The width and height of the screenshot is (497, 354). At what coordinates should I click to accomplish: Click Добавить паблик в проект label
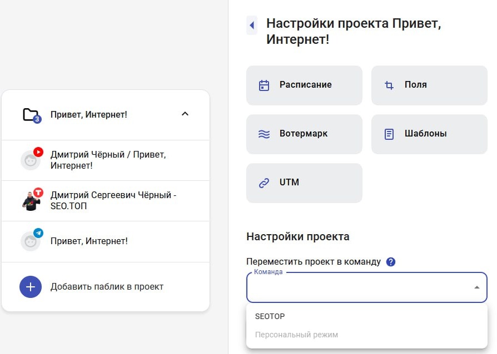[107, 287]
